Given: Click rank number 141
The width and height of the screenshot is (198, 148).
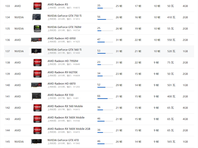Looking at the screenshot, I should (8, 96).
